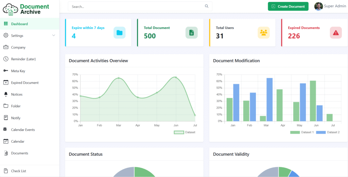Click the green document icon on Total Document card
Screen dimensions: 348x177
(x=192, y=33)
